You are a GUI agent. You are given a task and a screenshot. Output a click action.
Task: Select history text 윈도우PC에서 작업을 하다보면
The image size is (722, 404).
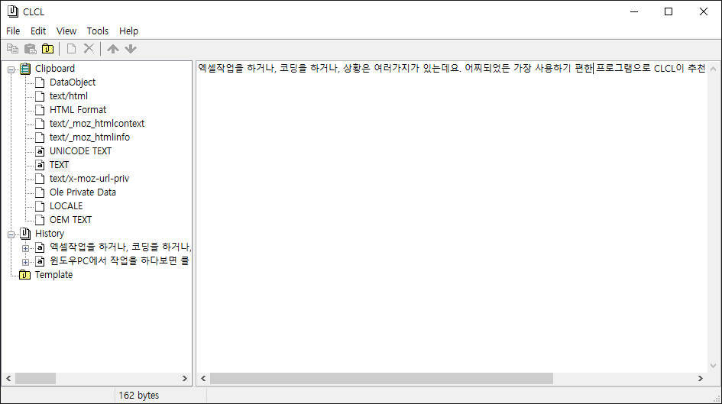119,261
